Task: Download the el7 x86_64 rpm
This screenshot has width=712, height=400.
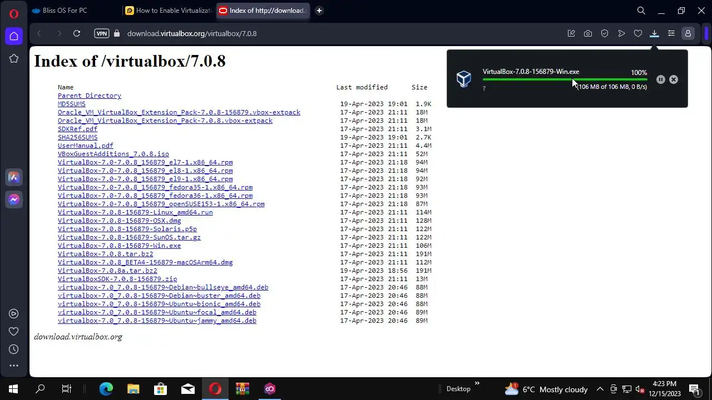Action: pos(145,162)
